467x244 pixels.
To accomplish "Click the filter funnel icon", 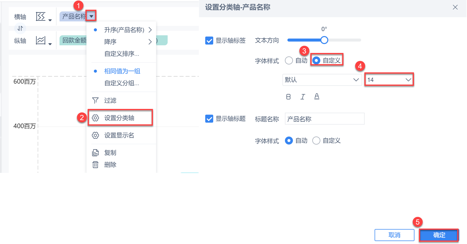I will (x=96, y=100).
